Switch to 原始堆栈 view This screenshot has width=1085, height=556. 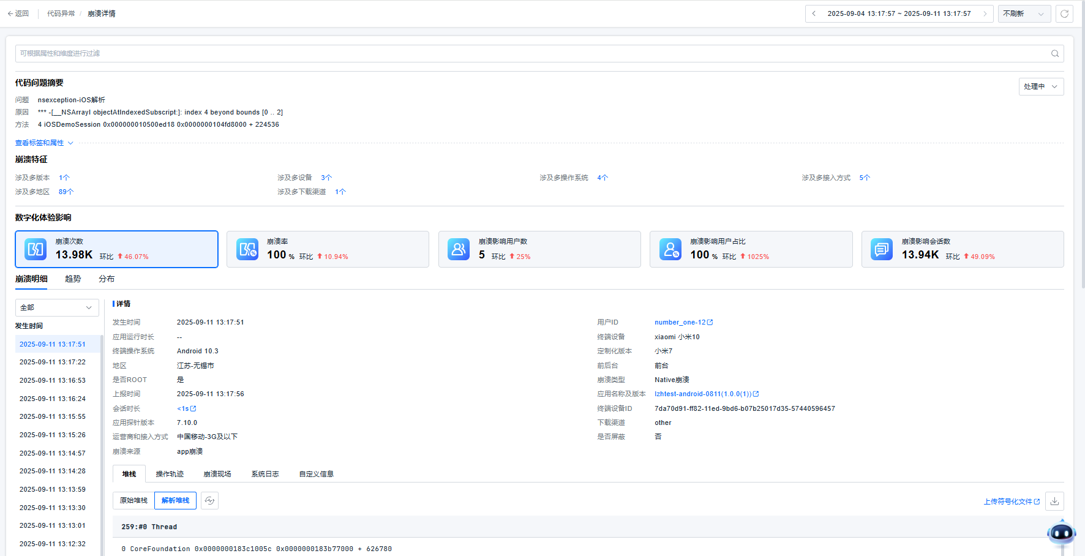tap(133, 501)
